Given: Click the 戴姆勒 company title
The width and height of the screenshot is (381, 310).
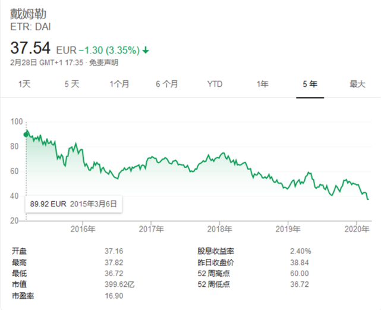Looking at the screenshot, I should pos(28,14).
